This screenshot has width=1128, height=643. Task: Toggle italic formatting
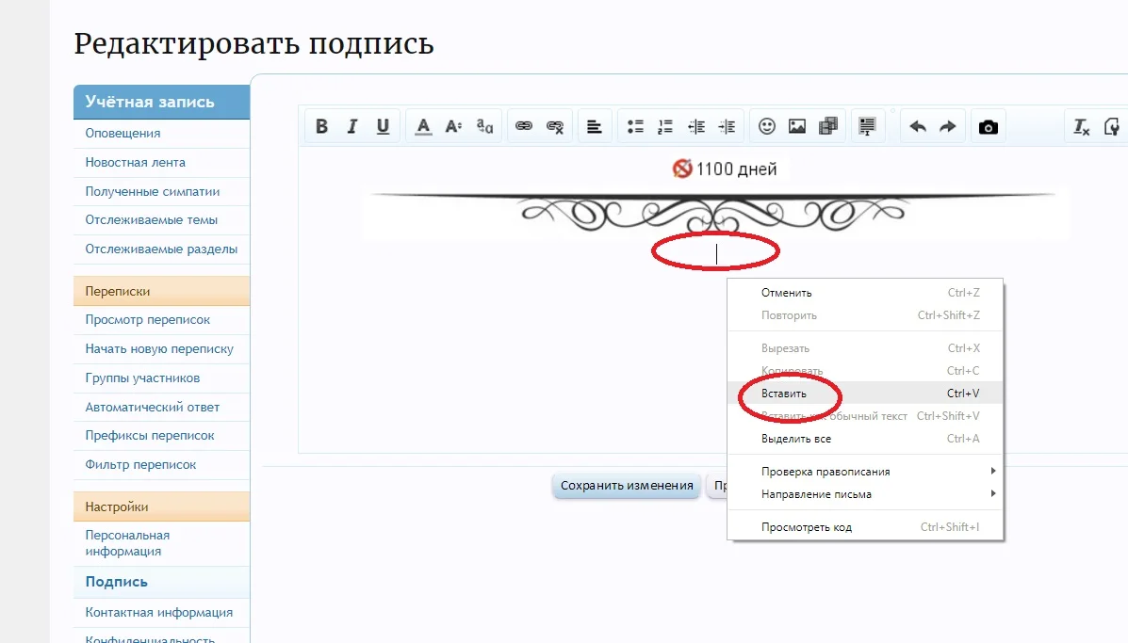351,125
